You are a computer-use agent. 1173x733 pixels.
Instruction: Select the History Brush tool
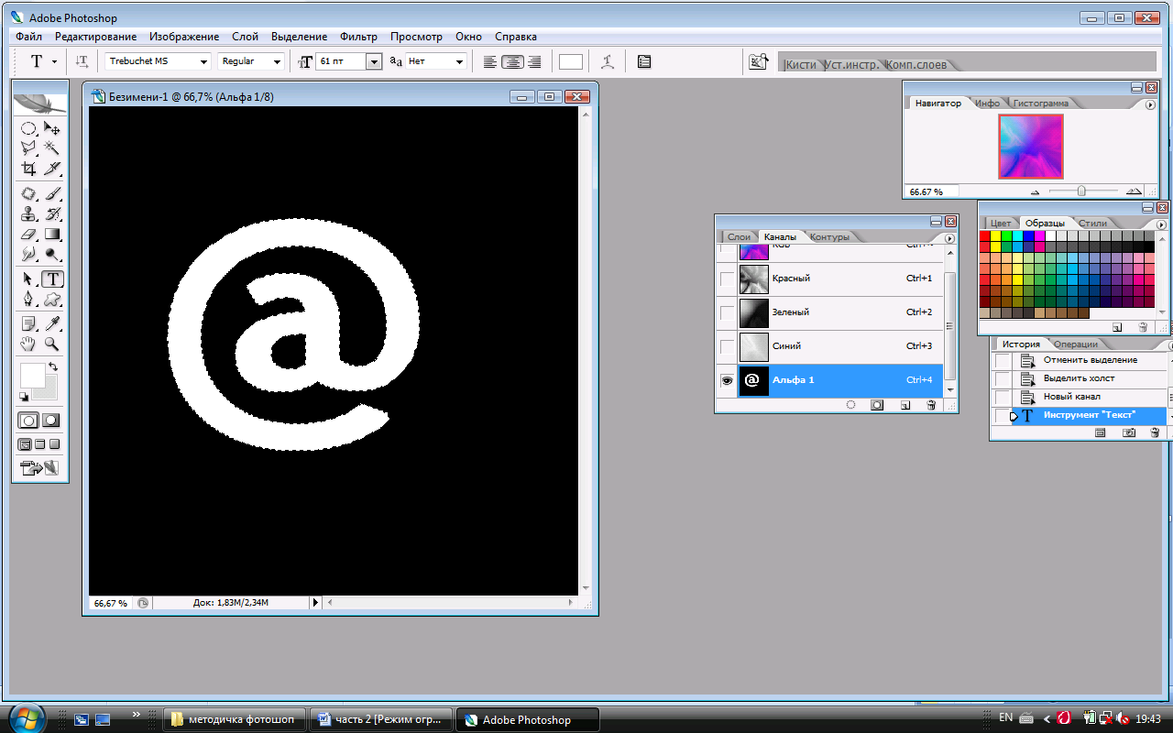pos(52,214)
